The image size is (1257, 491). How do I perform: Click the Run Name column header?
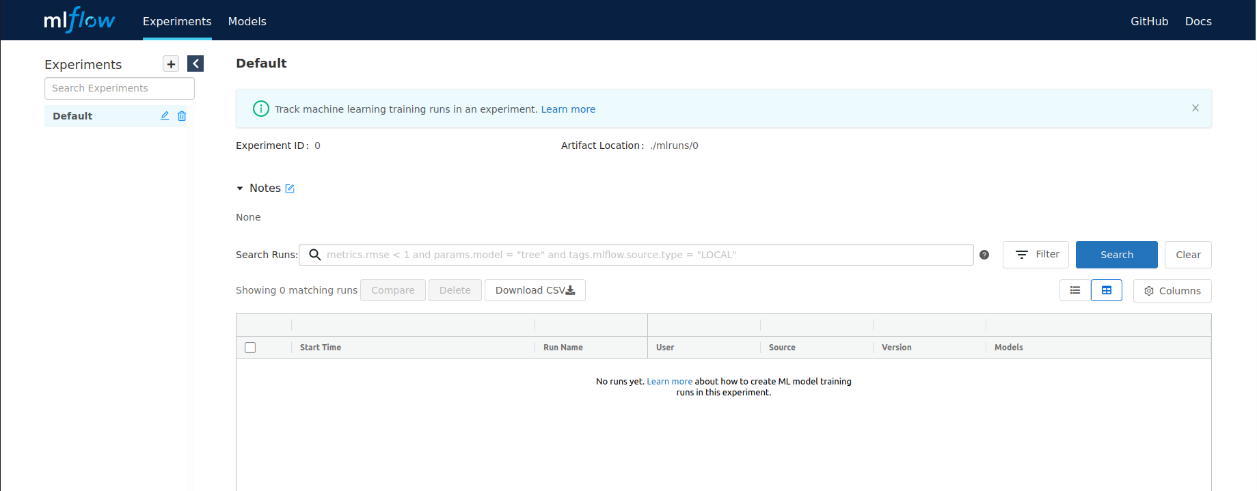[x=563, y=348]
